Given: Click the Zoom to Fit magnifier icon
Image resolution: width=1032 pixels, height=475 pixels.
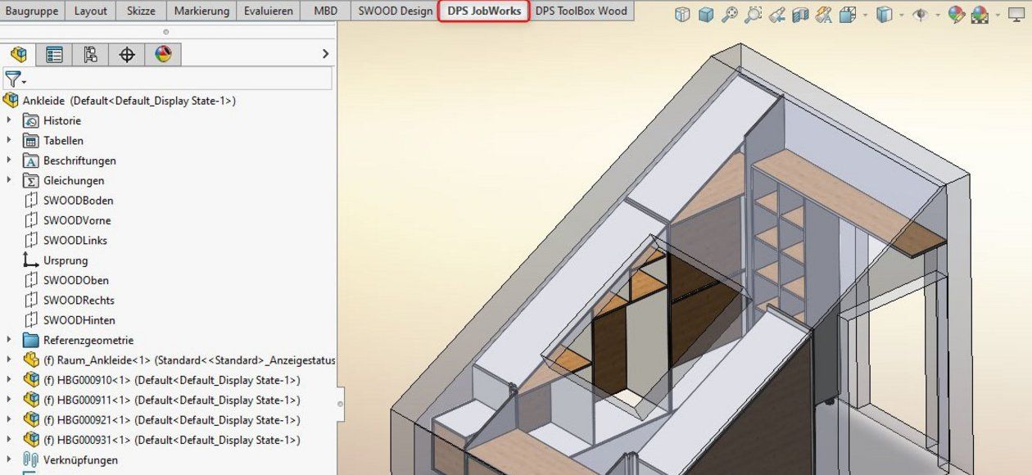Looking at the screenshot, I should coord(729,15).
